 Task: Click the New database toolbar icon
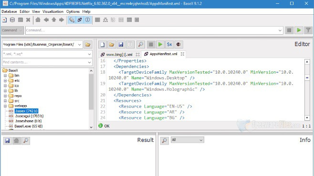(4, 20)
